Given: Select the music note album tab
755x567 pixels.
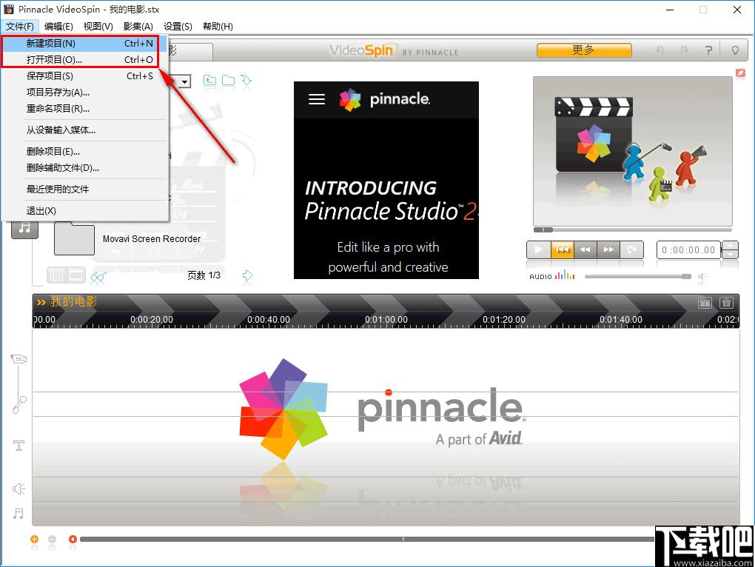Looking at the screenshot, I should [24, 228].
